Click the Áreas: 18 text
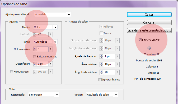 pos(154,73)
